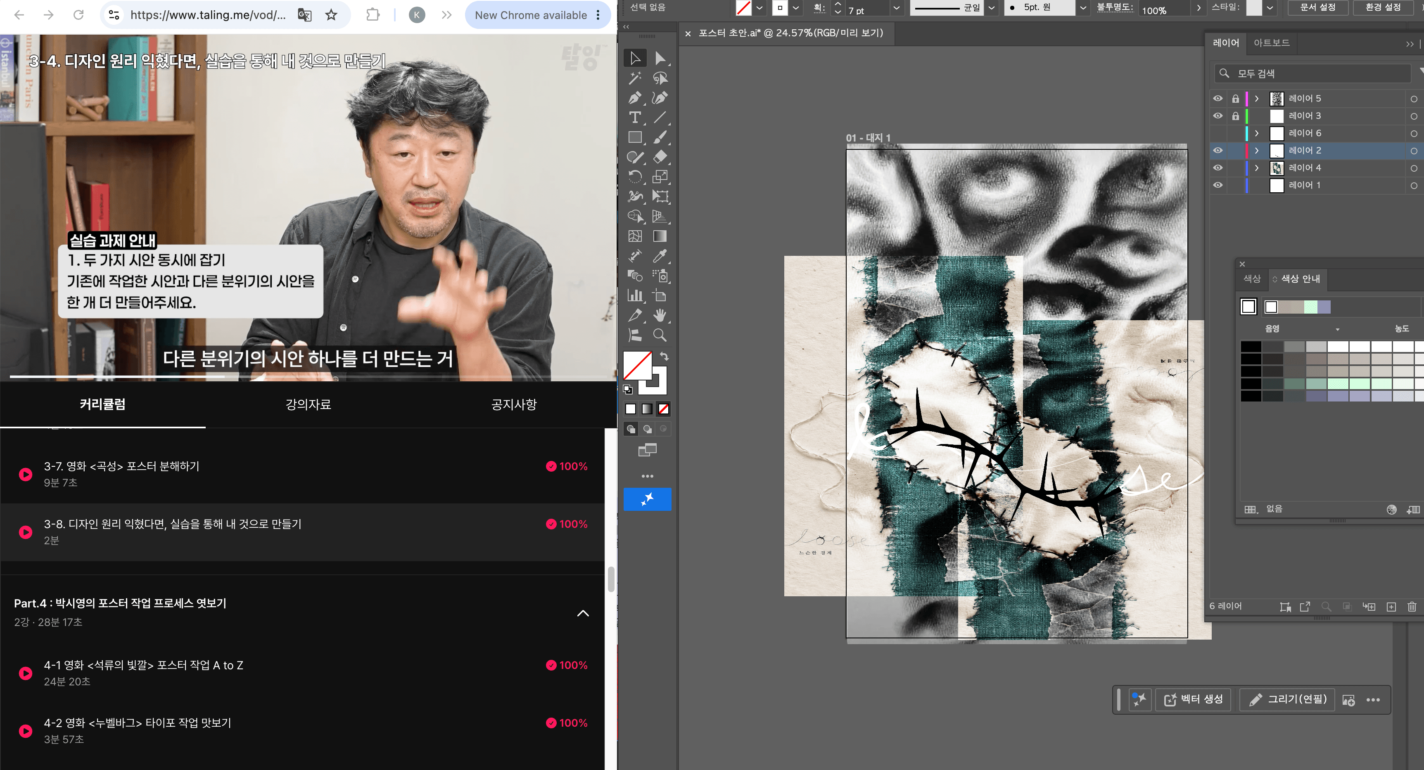Image resolution: width=1424 pixels, height=770 pixels.
Task: Select the Column Graph tool
Action: coord(635,295)
